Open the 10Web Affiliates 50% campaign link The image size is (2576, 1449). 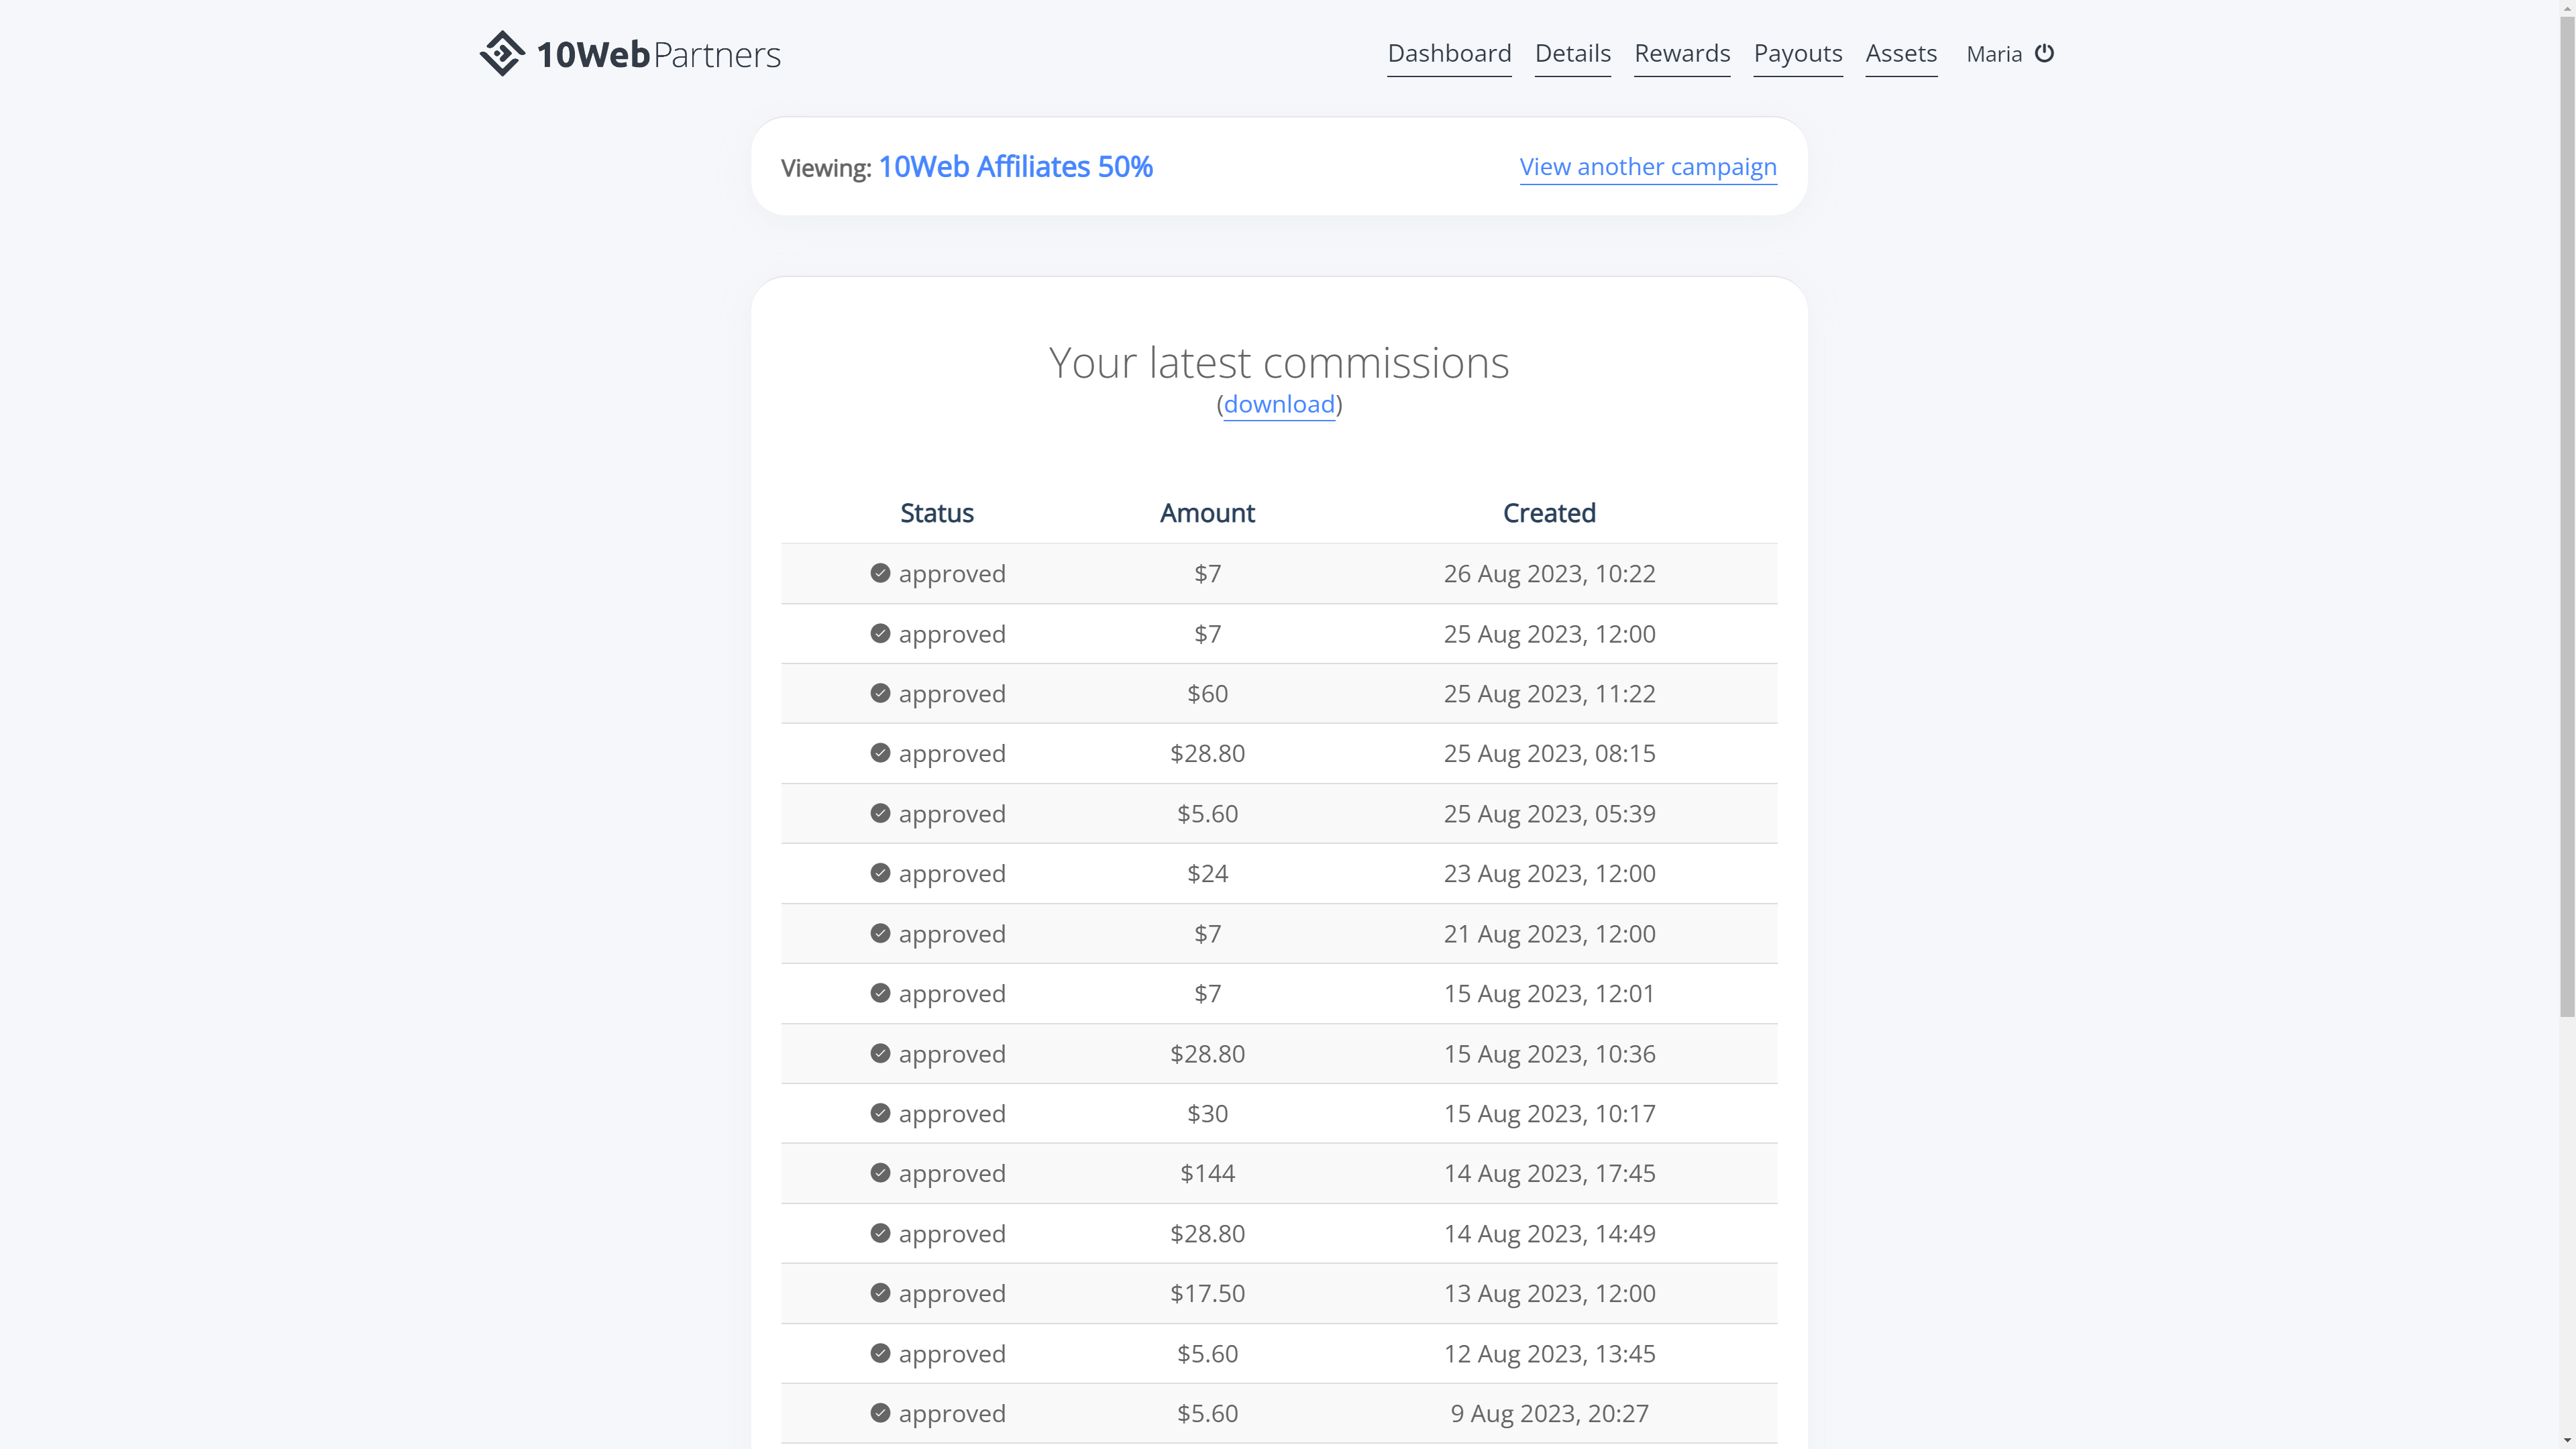[1016, 167]
